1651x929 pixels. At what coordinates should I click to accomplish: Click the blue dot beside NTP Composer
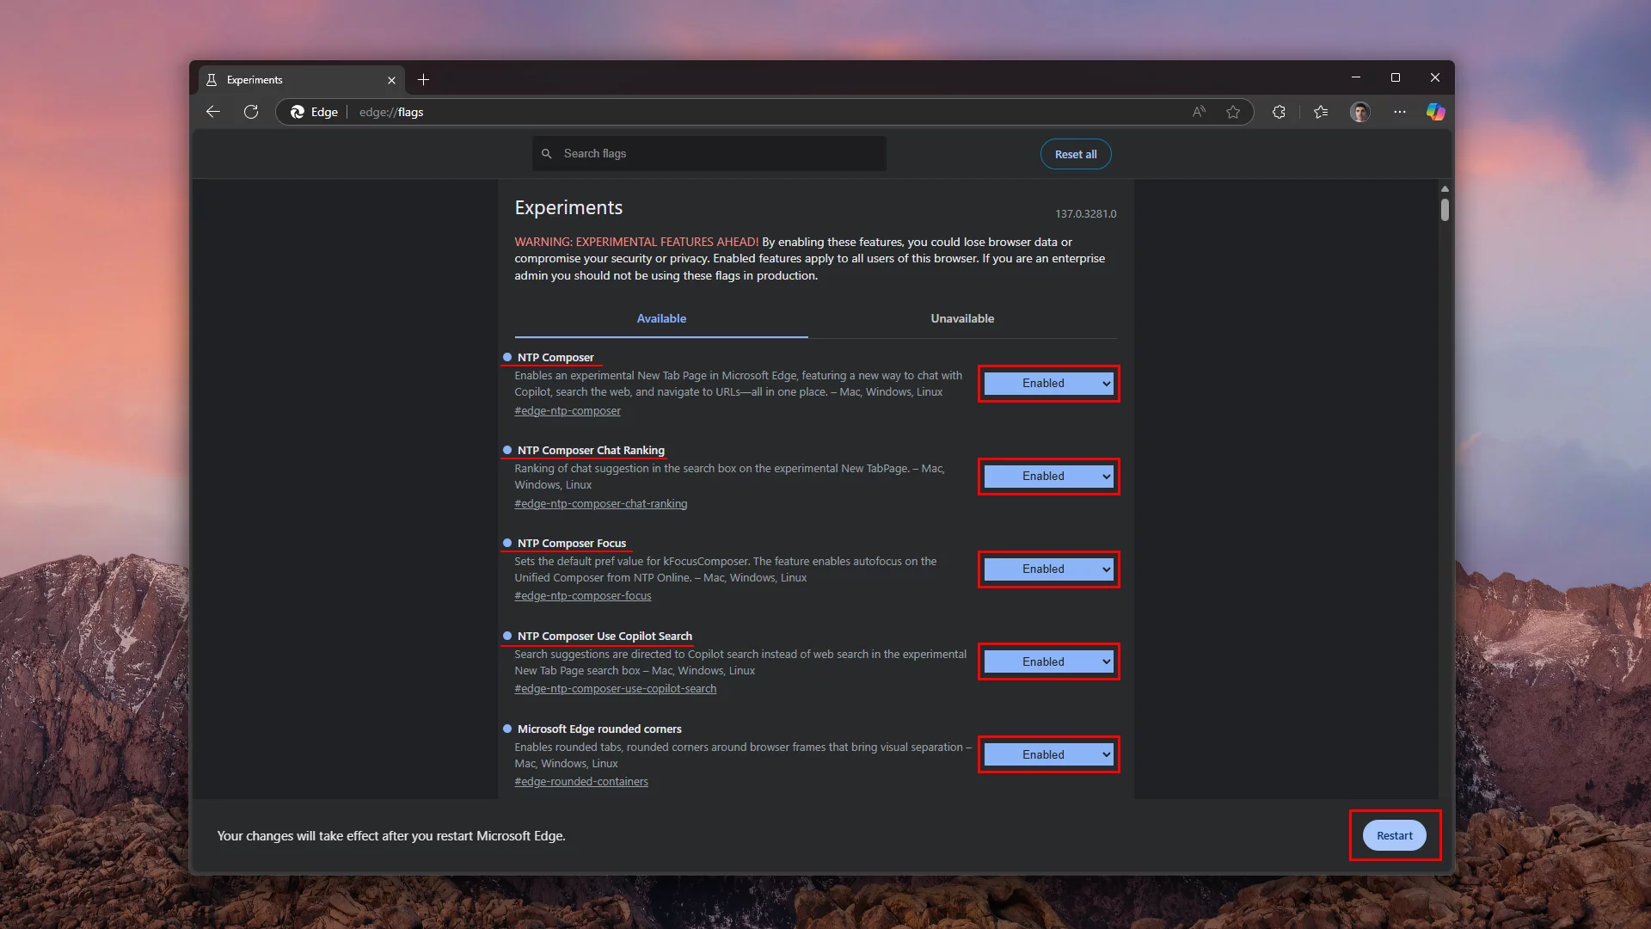507,357
